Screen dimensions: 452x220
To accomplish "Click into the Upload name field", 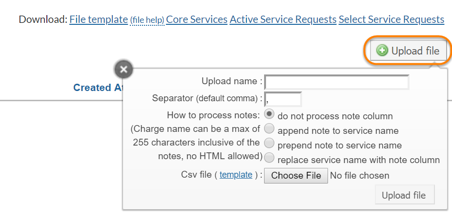I will (x=336, y=82).
